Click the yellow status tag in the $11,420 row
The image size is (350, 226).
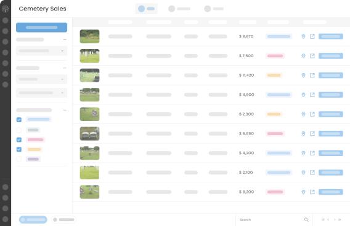tap(274, 75)
